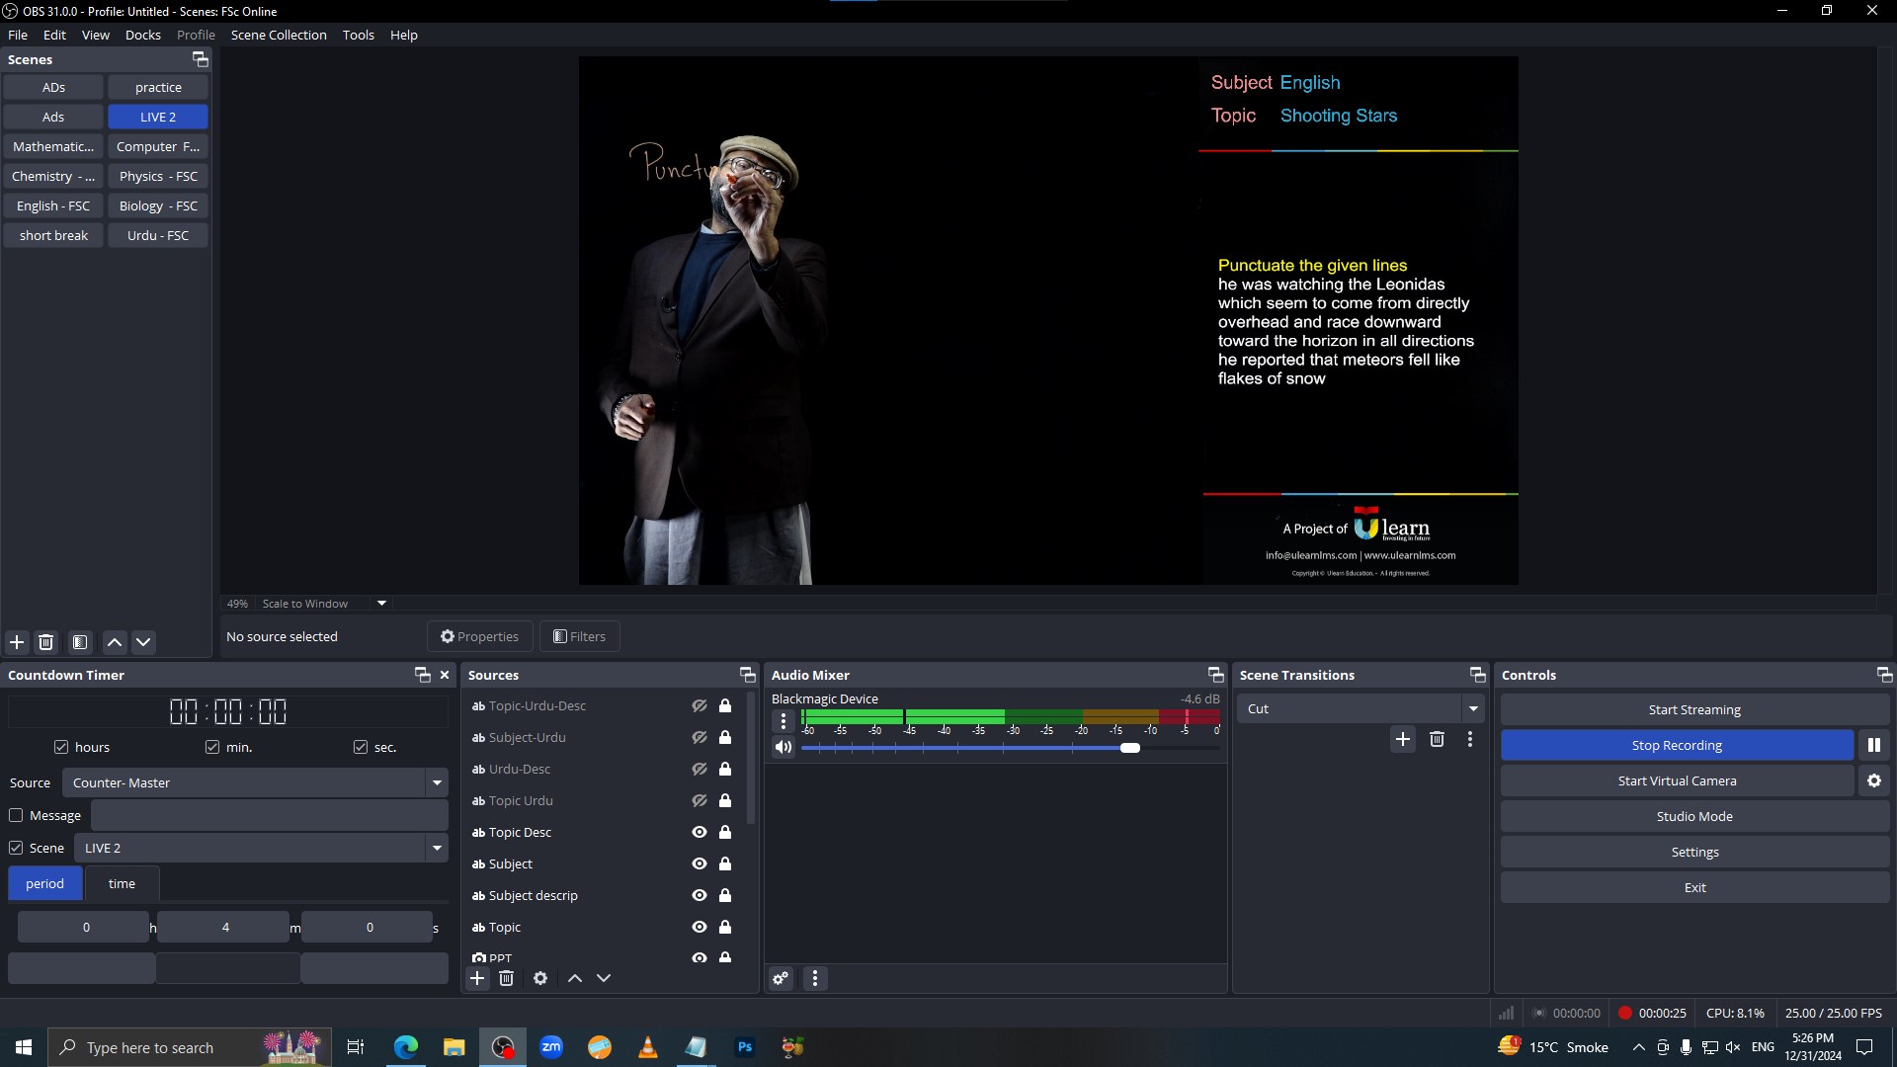Open the File menu

tap(18, 35)
